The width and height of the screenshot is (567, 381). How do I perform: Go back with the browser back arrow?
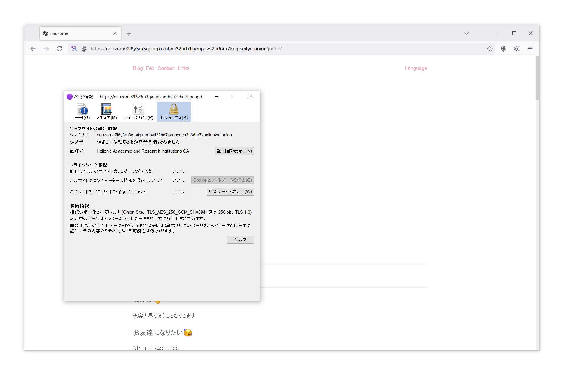(x=33, y=49)
